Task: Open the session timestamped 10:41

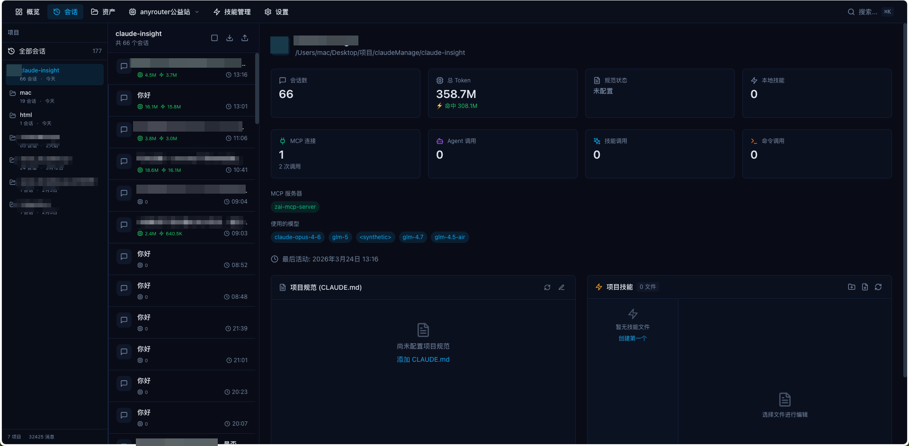Action: pos(182,164)
